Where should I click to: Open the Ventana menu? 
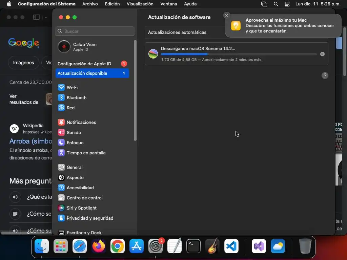click(x=169, y=4)
